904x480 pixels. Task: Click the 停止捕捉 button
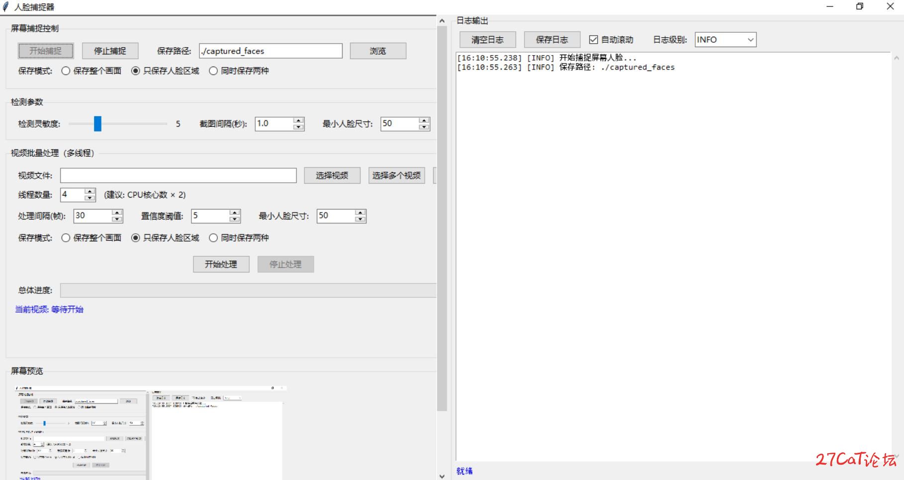(x=110, y=51)
